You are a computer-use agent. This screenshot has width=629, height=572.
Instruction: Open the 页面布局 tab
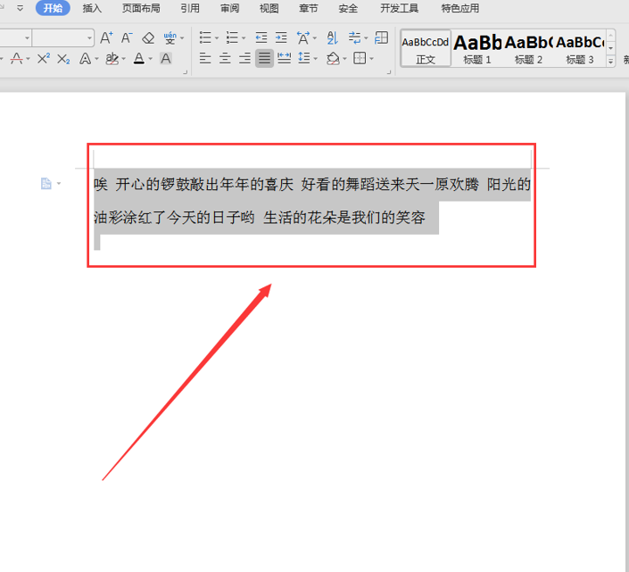click(141, 8)
